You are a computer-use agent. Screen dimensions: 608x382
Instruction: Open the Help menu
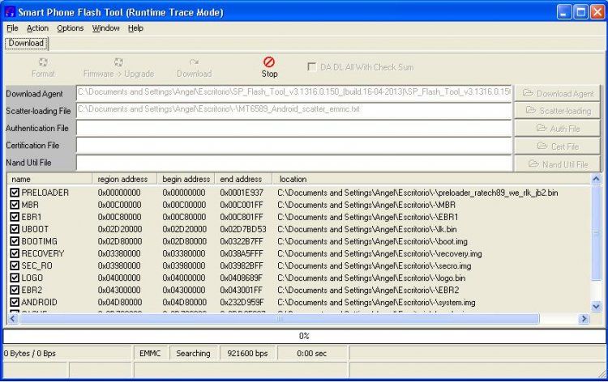click(135, 28)
